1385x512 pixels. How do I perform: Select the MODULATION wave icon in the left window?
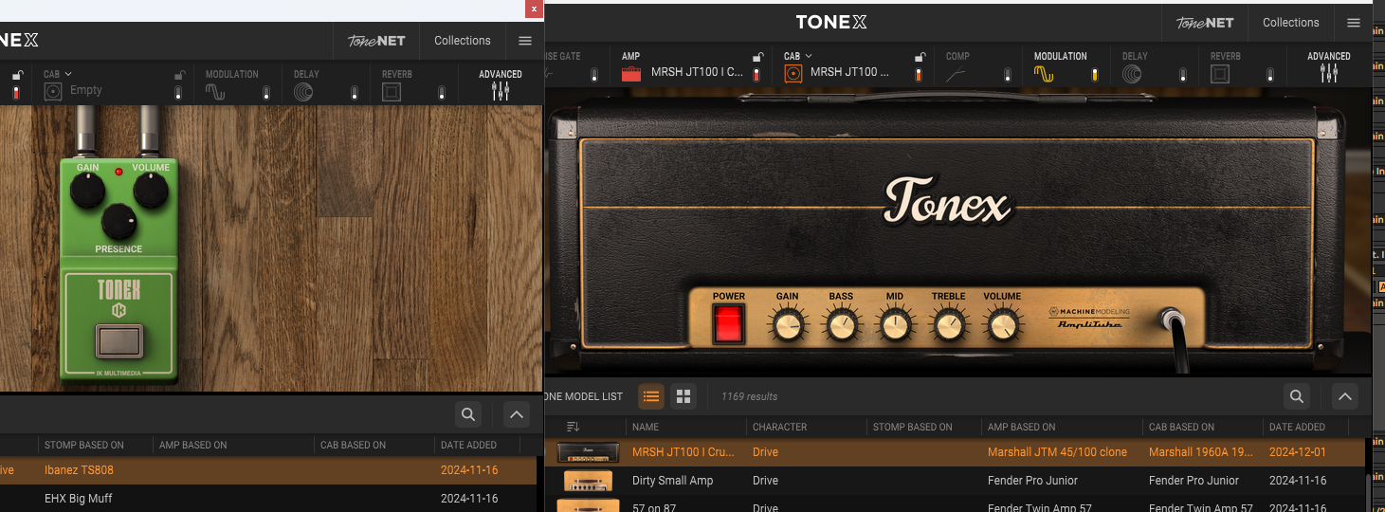(216, 92)
